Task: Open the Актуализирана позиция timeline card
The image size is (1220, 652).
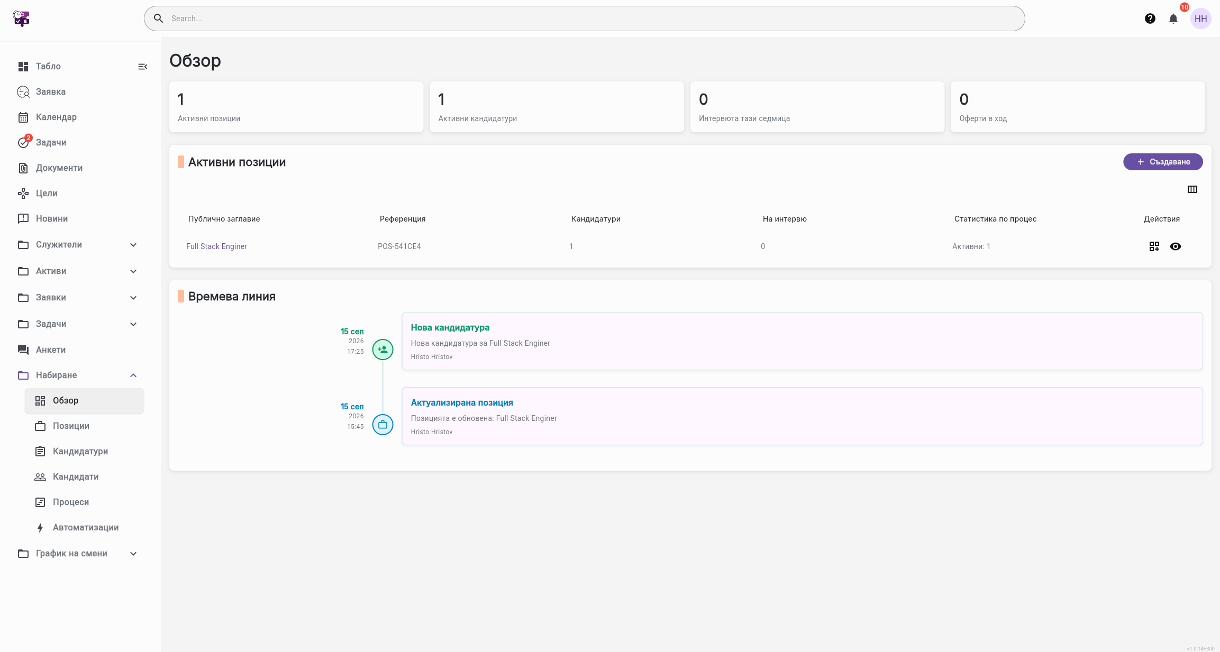Action: [802, 416]
